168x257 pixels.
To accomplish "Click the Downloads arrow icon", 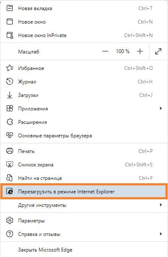I will click(10, 95).
